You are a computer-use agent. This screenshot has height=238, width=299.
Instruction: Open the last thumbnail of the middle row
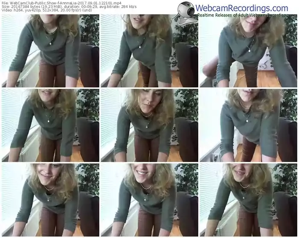tap(249, 125)
